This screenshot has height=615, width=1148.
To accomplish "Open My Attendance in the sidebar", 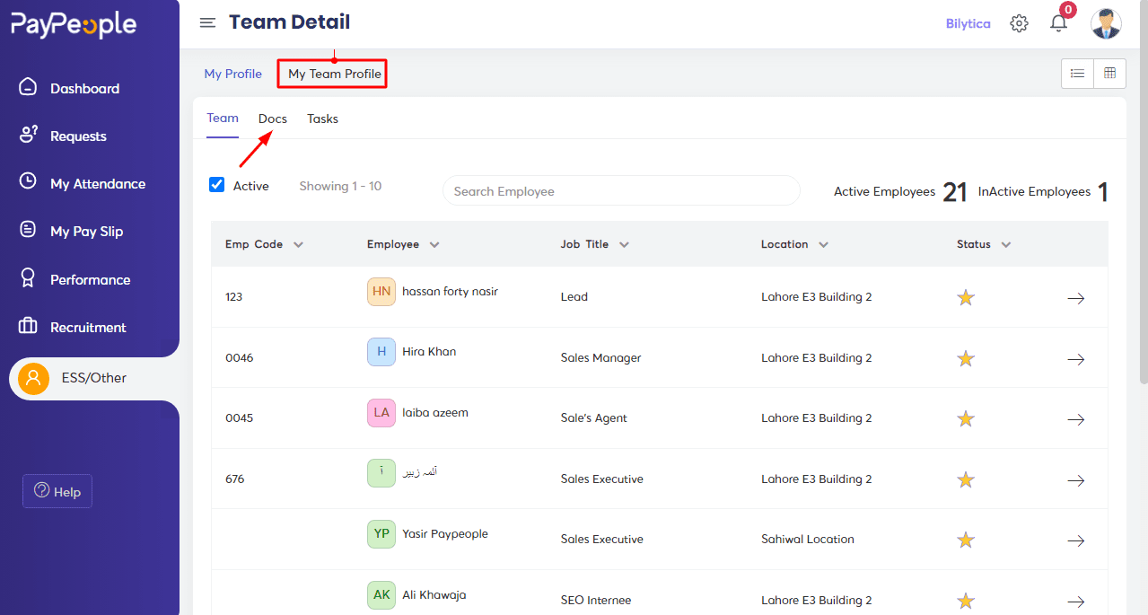I will click(98, 183).
